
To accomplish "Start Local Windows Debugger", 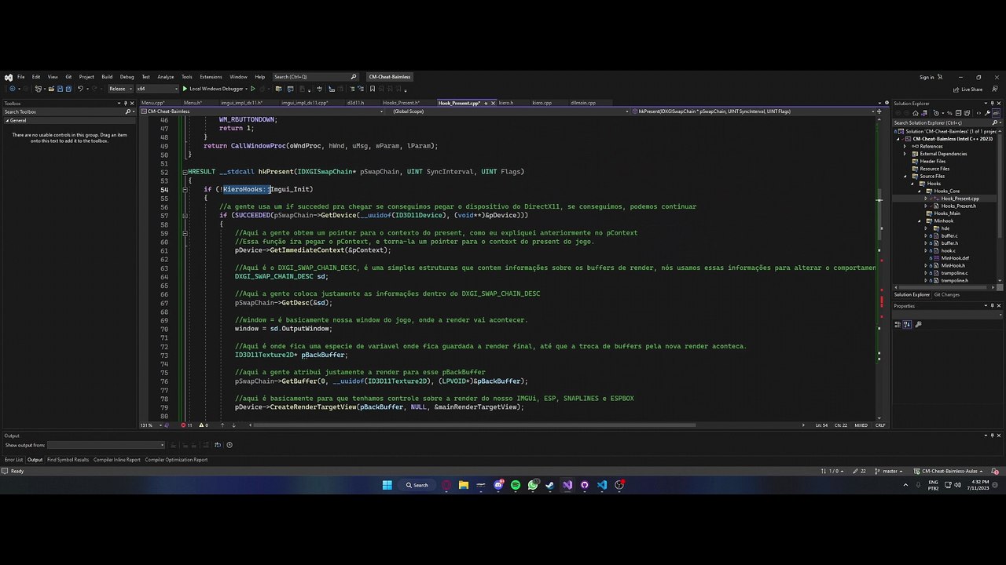I will pos(212,89).
